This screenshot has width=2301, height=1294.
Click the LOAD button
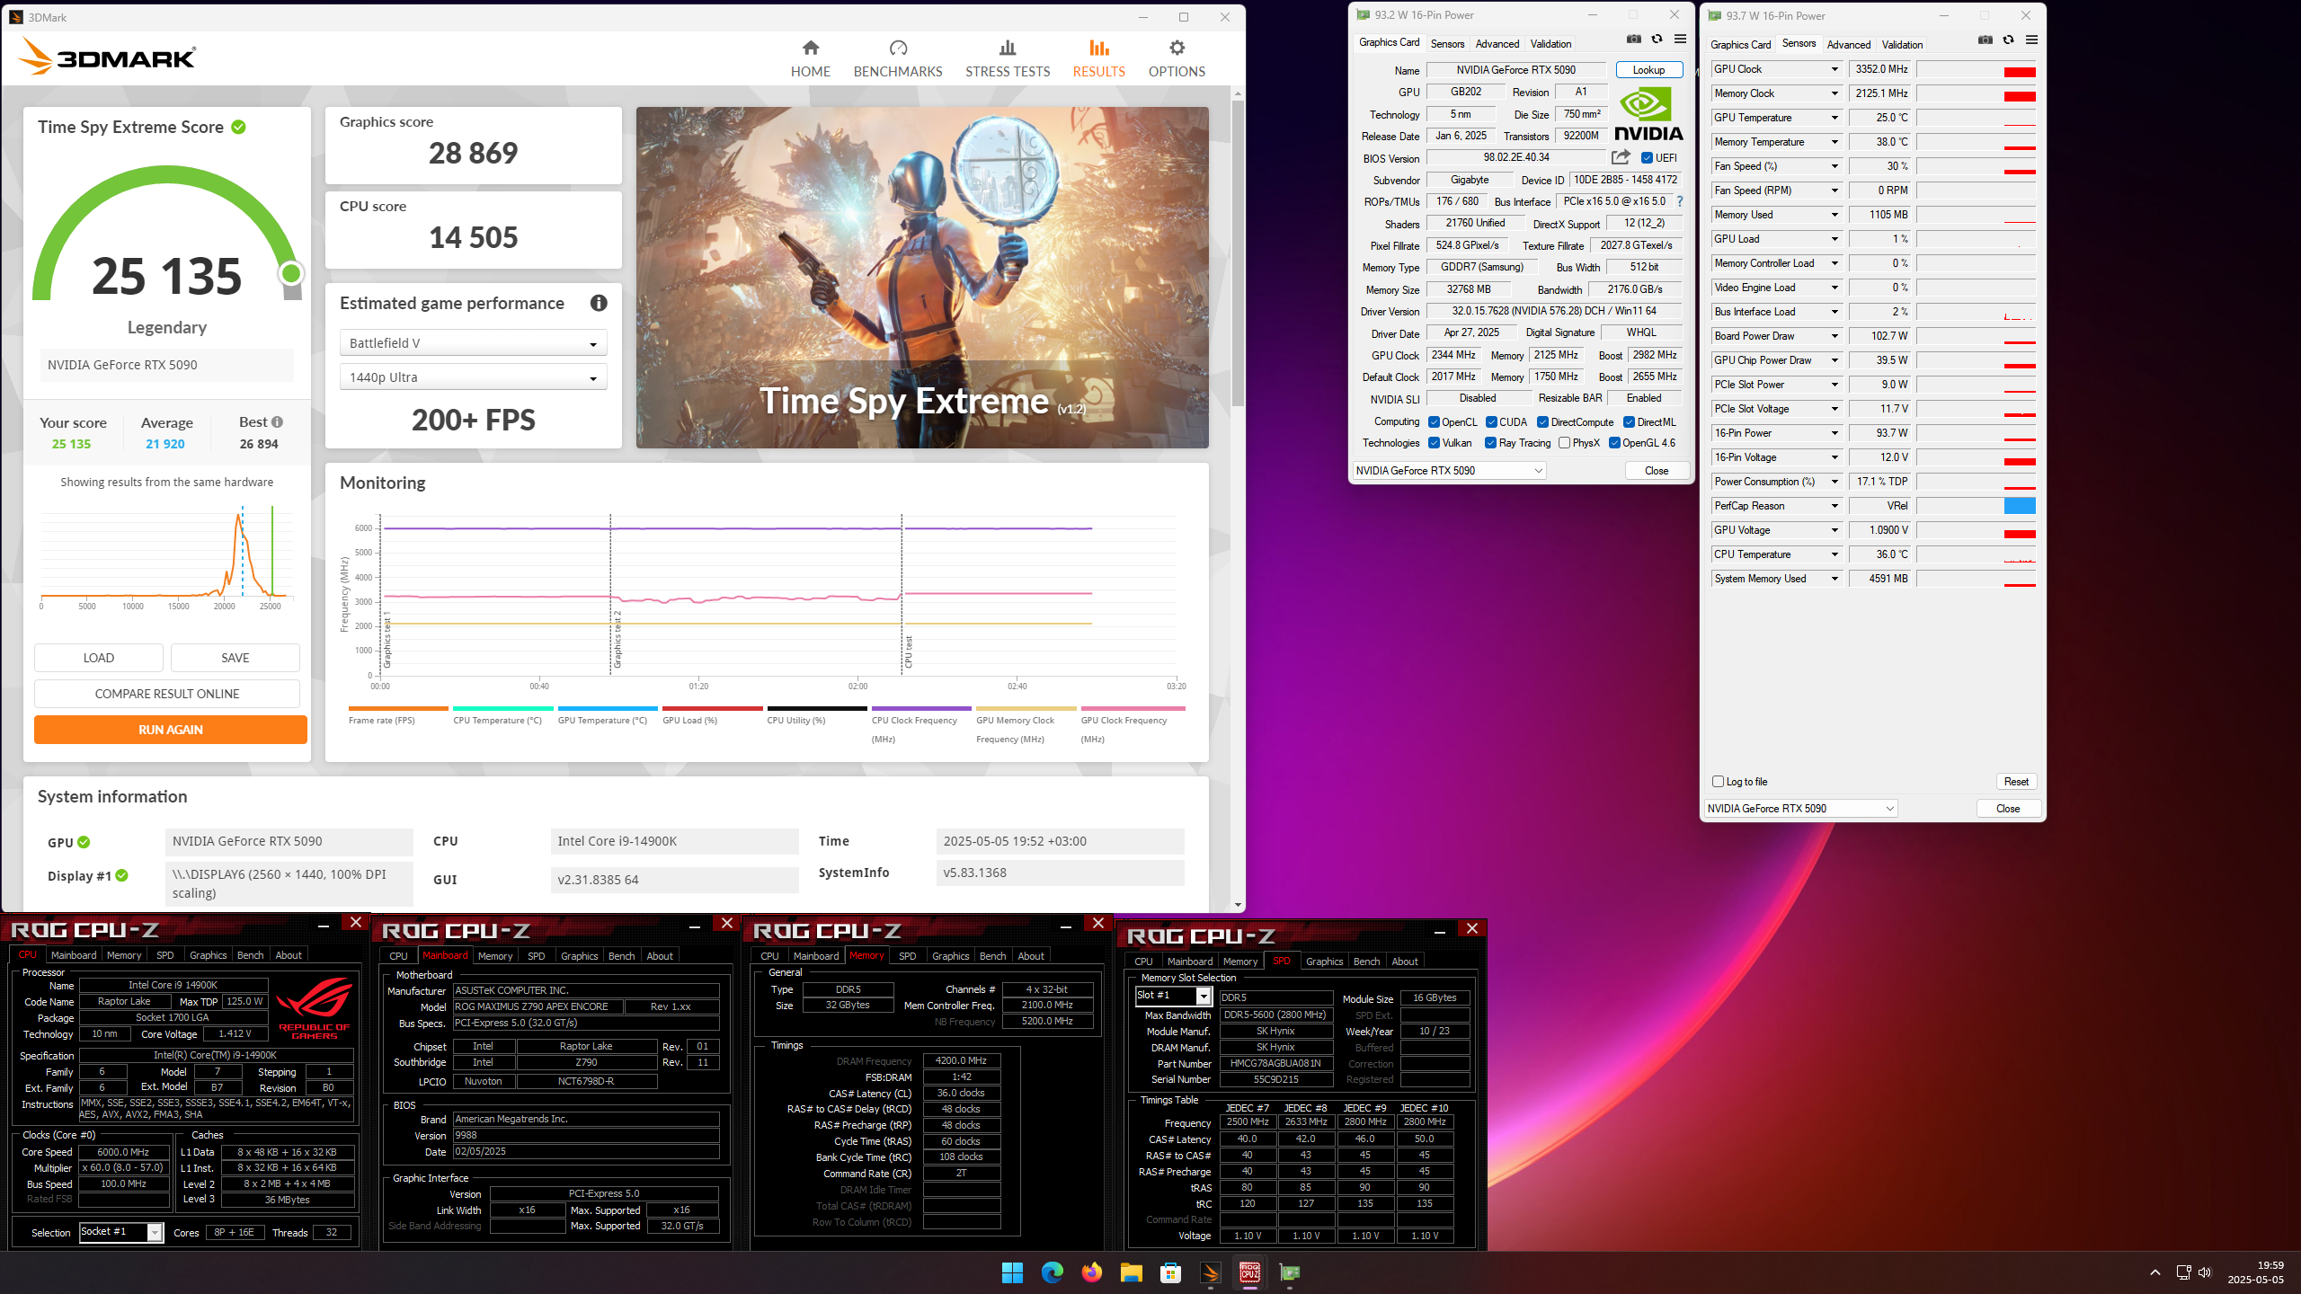99,658
